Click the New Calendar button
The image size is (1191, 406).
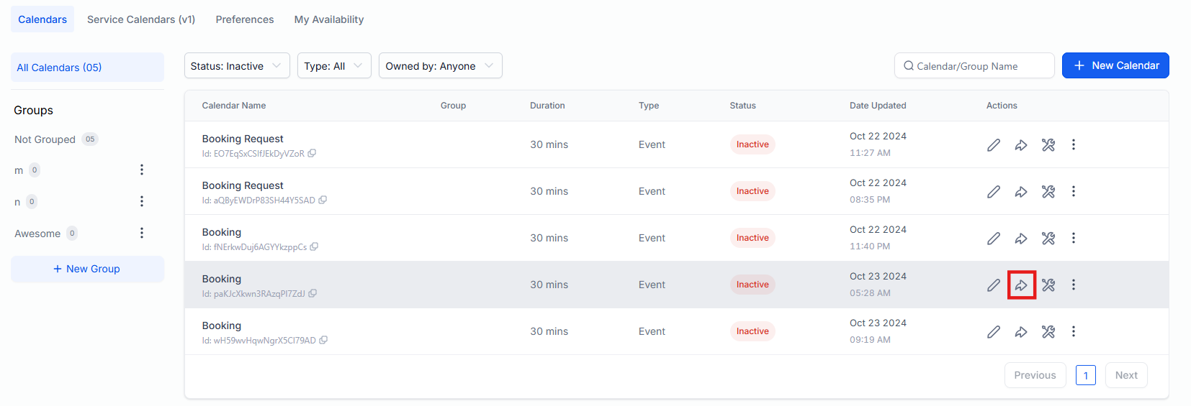(1115, 65)
